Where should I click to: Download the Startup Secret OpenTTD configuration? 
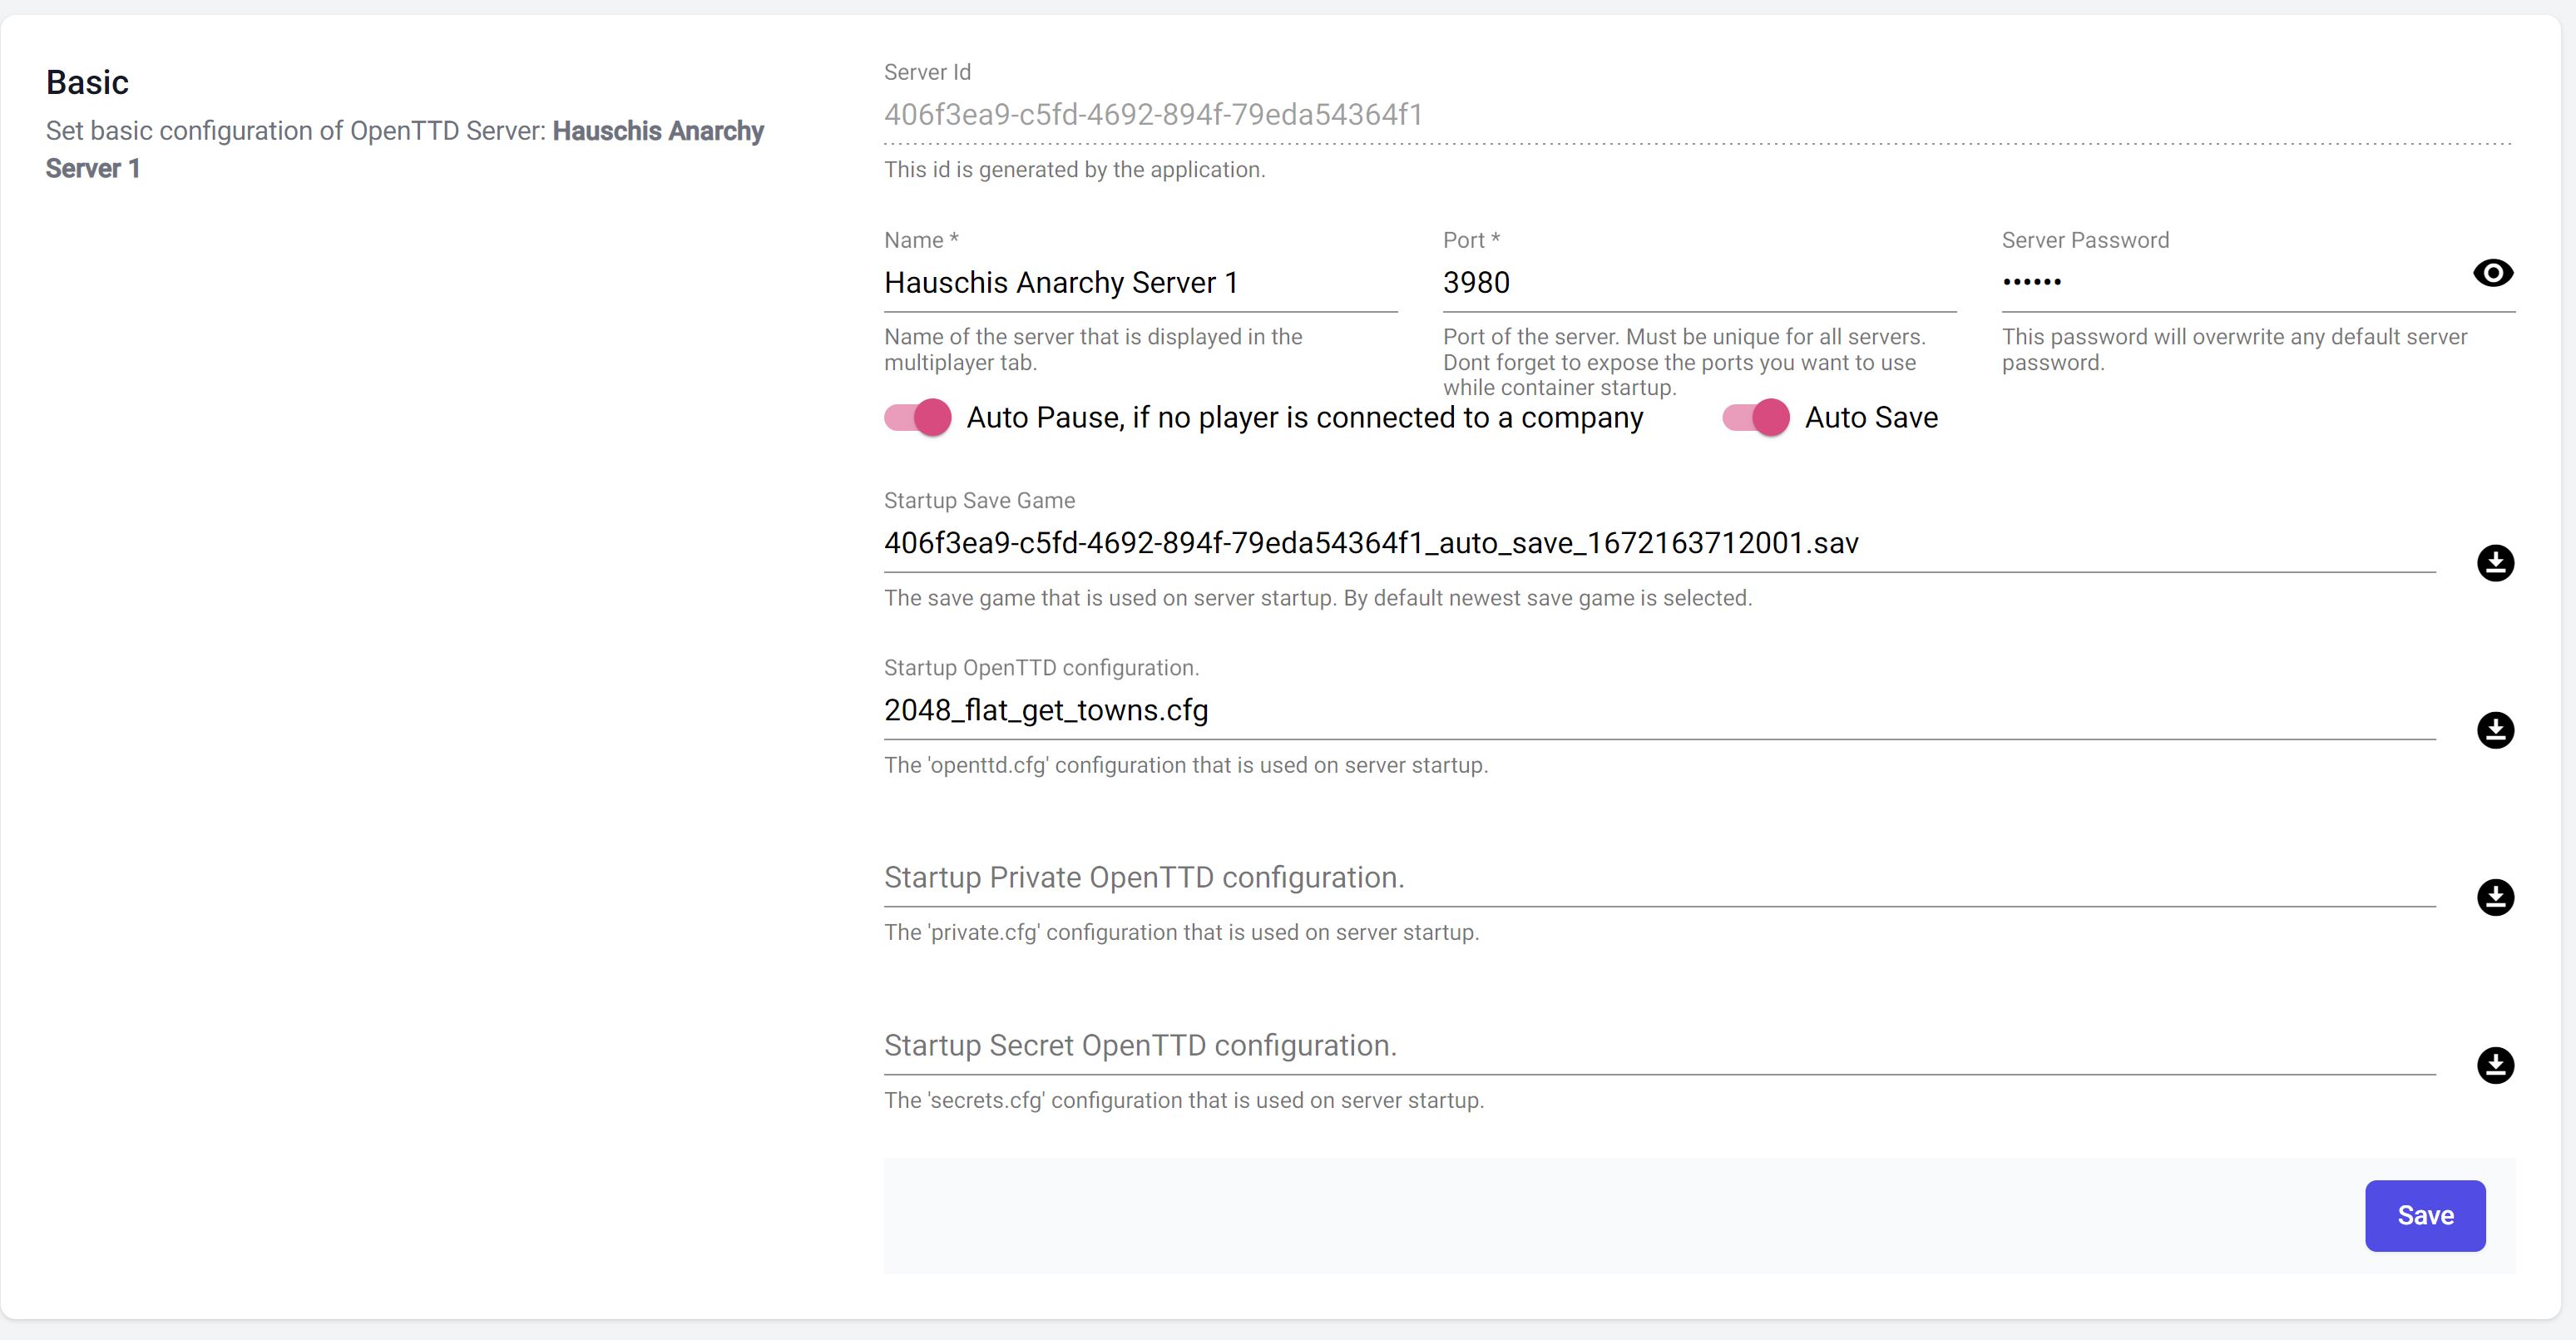[x=2495, y=1065]
